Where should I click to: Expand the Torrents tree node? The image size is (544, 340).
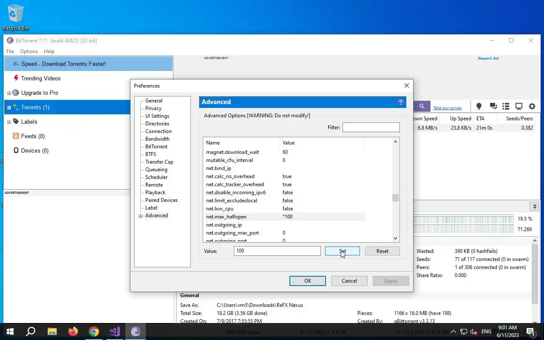(x=9, y=108)
